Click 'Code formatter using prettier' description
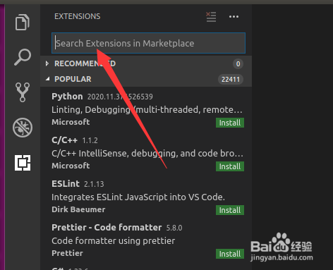Viewport: 333px width, 270px height. click(x=114, y=241)
